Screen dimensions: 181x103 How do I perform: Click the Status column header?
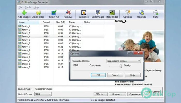point(93,22)
